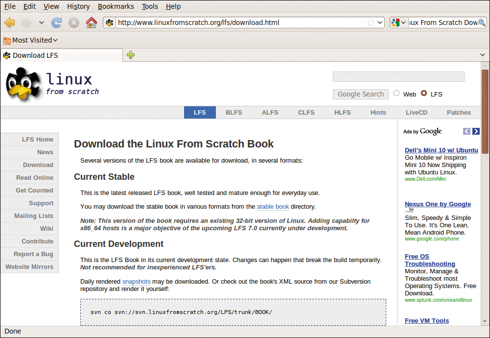
Task: Open the recent pages history dropdown
Action: (x=42, y=23)
